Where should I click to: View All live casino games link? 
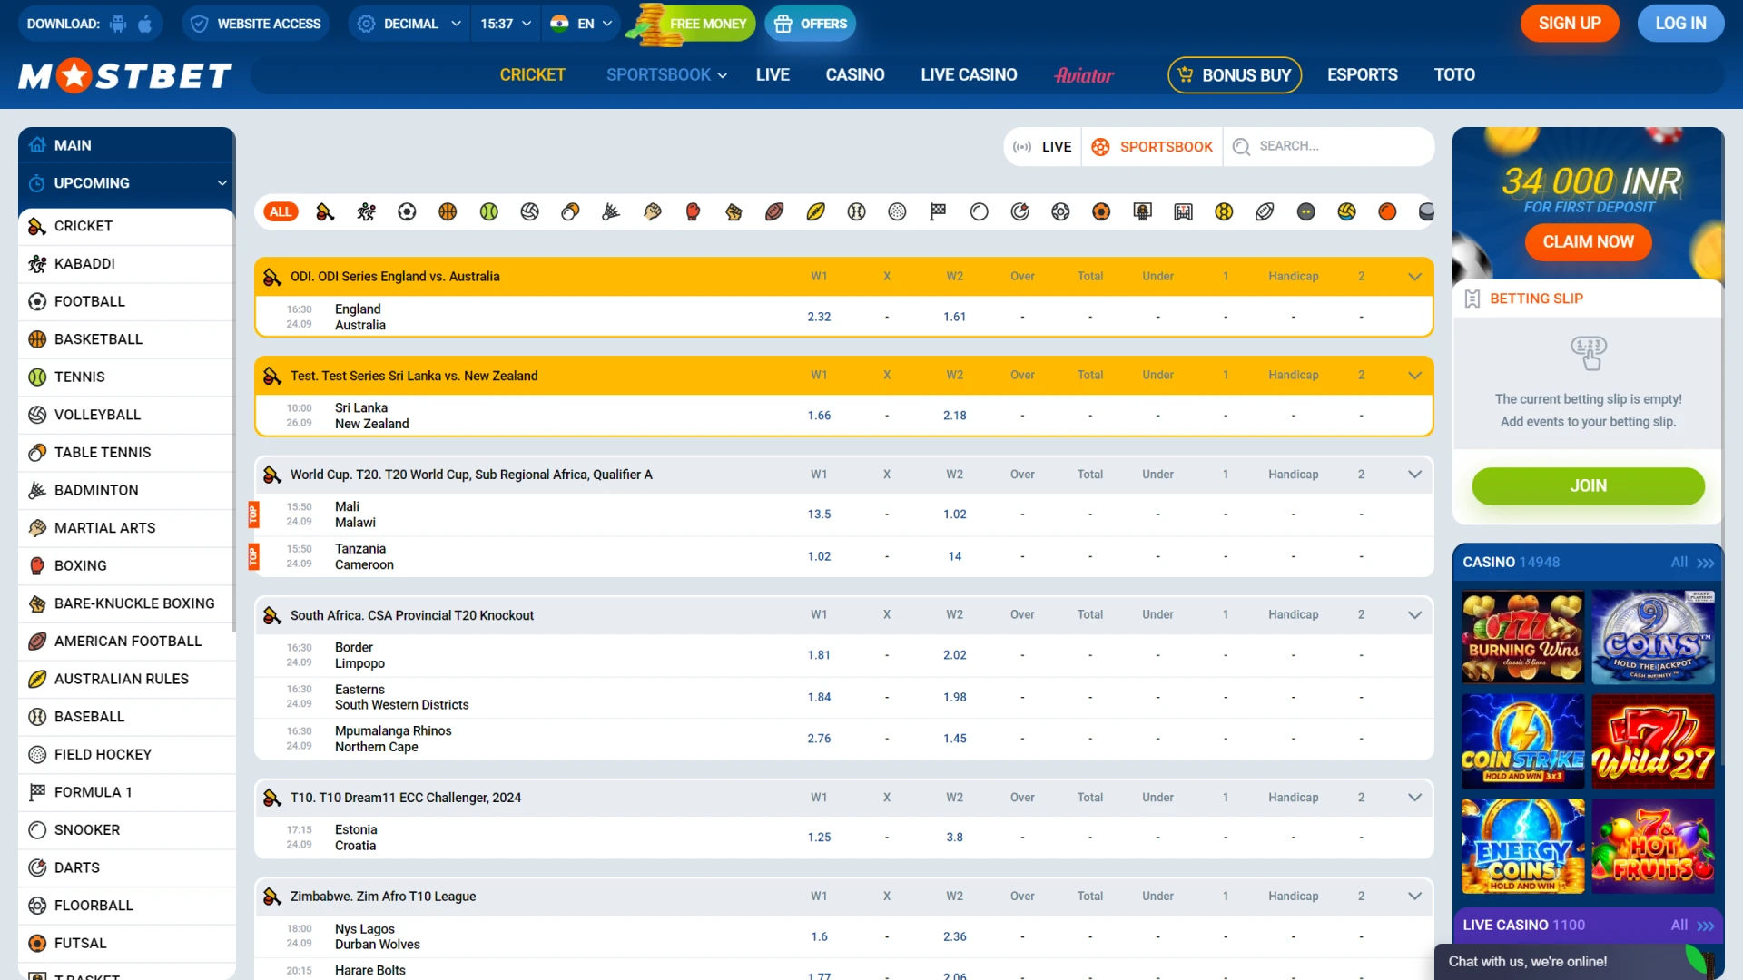1692,925
